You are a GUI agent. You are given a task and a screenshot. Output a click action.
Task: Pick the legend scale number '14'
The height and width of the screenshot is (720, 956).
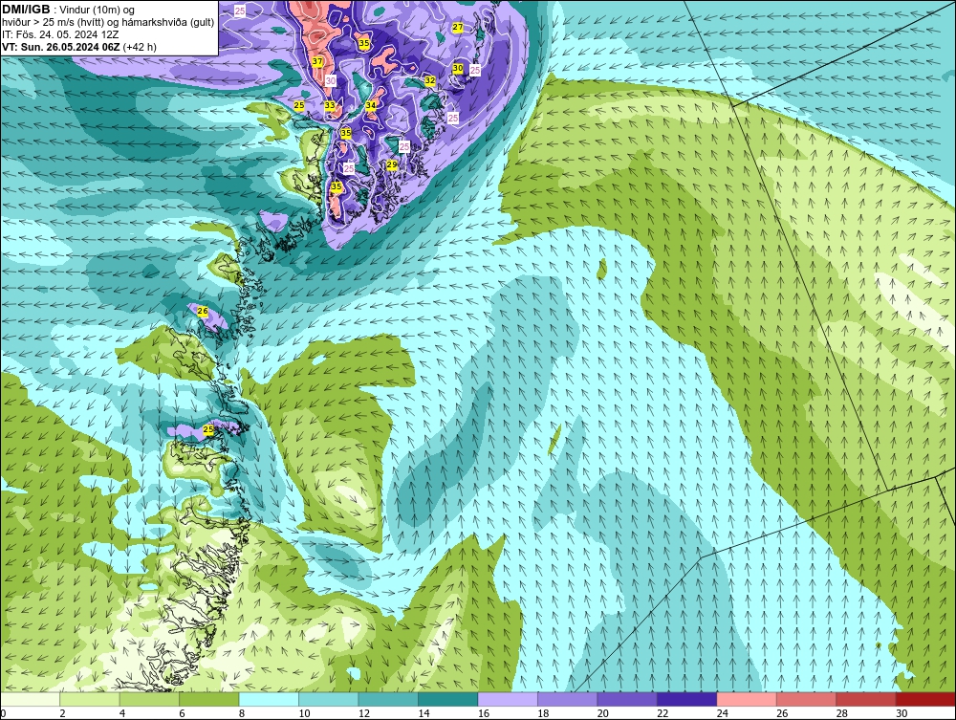click(424, 713)
